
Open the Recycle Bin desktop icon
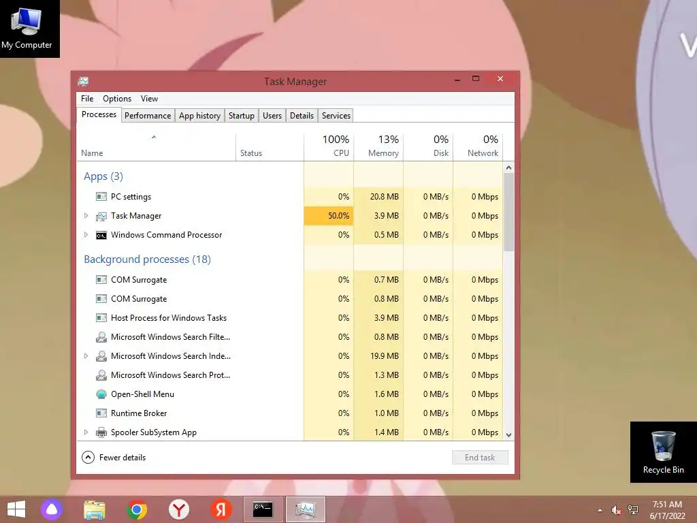[x=663, y=452]
